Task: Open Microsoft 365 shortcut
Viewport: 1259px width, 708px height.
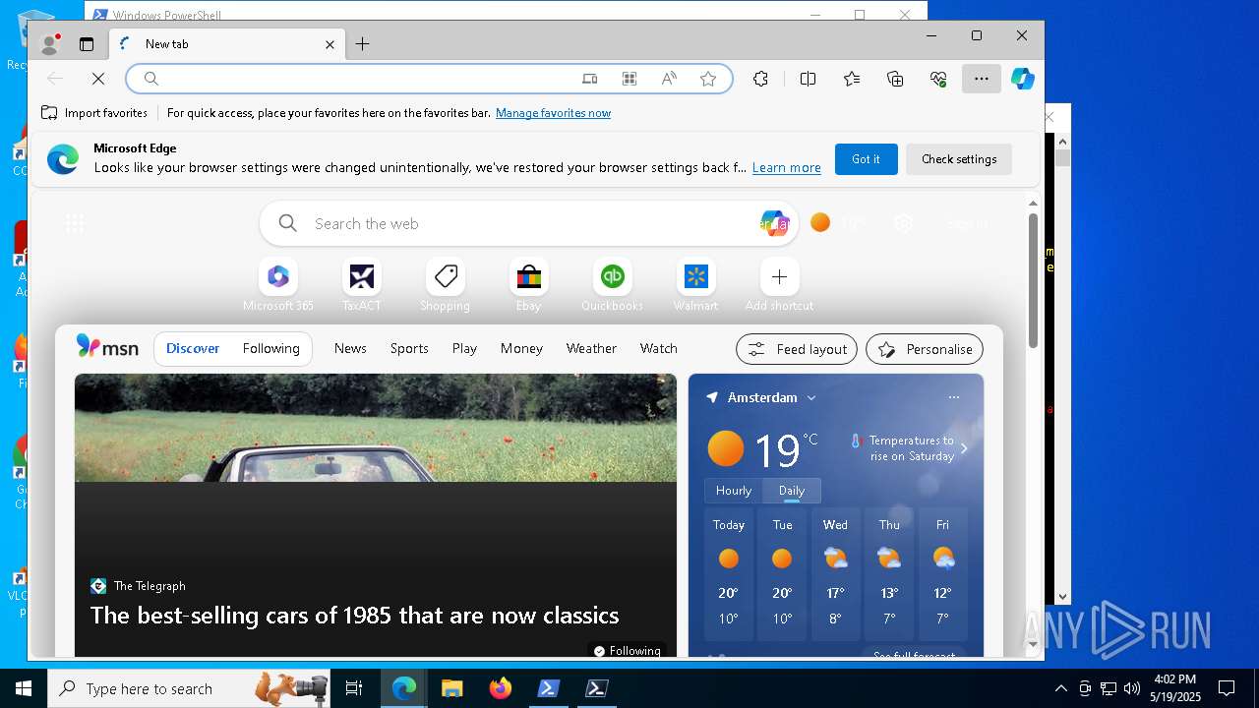Action: [278, 285]
